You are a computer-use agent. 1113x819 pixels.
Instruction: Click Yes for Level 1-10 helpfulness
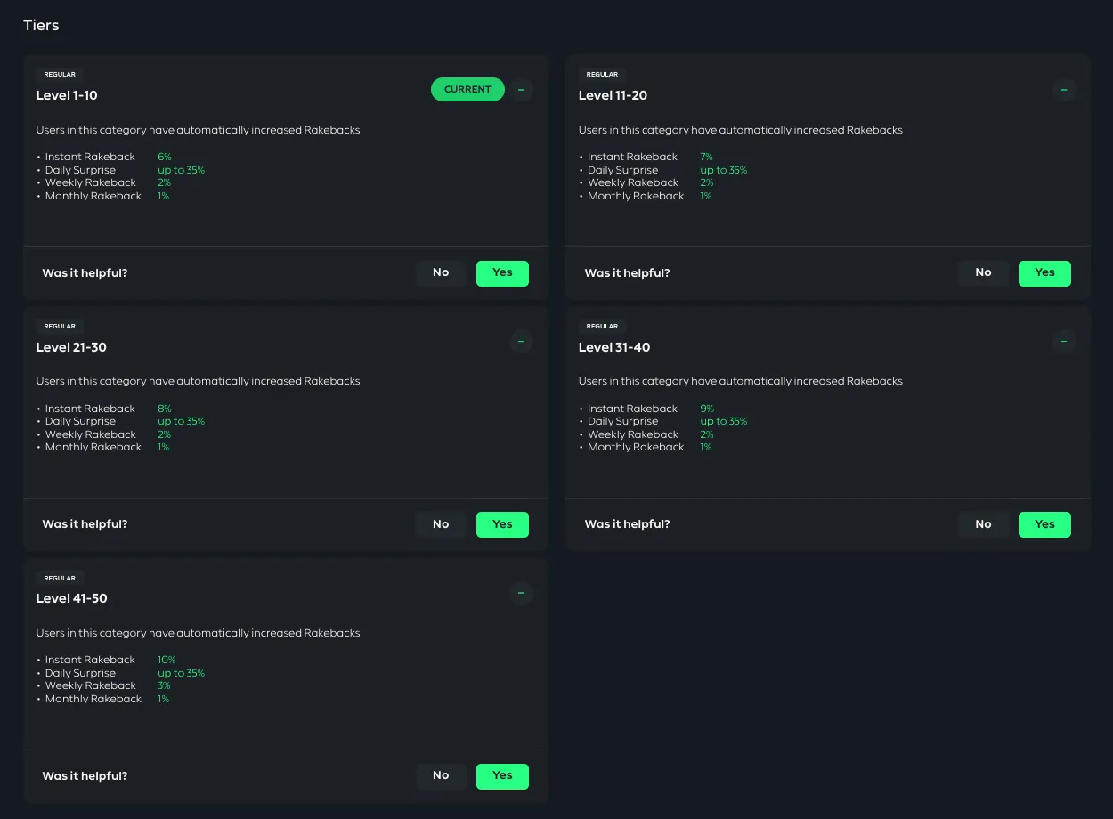[x=502, y=272]
